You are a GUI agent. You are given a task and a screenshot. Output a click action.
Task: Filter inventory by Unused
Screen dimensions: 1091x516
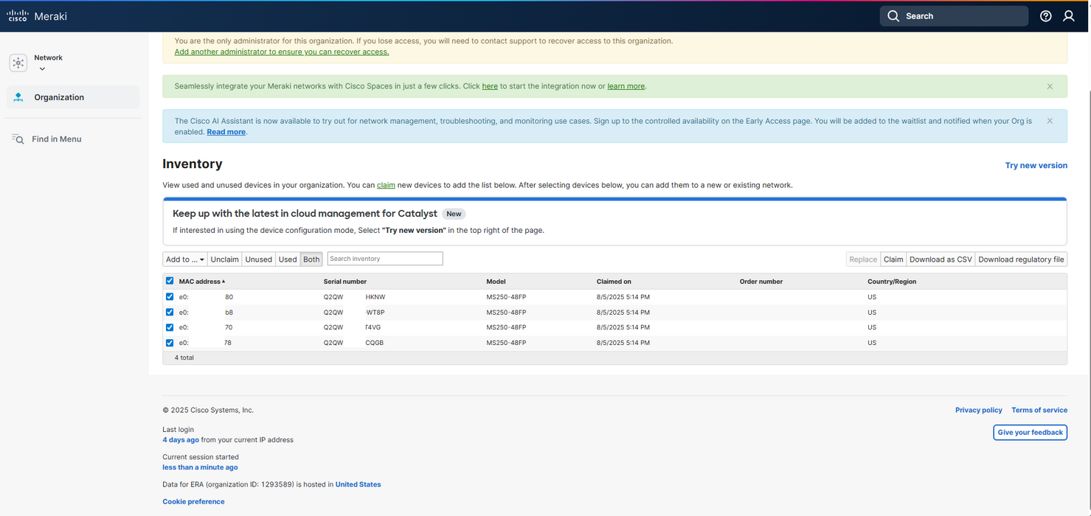click(x=258, y=259)
